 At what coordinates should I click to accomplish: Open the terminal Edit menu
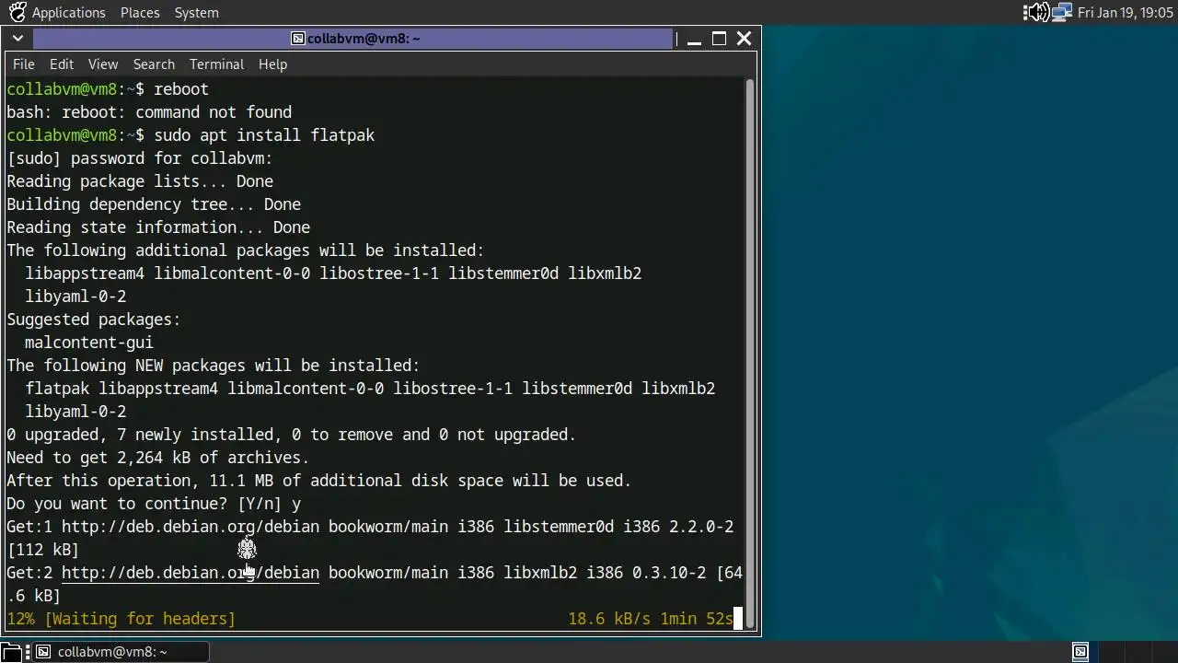point(62,64)
